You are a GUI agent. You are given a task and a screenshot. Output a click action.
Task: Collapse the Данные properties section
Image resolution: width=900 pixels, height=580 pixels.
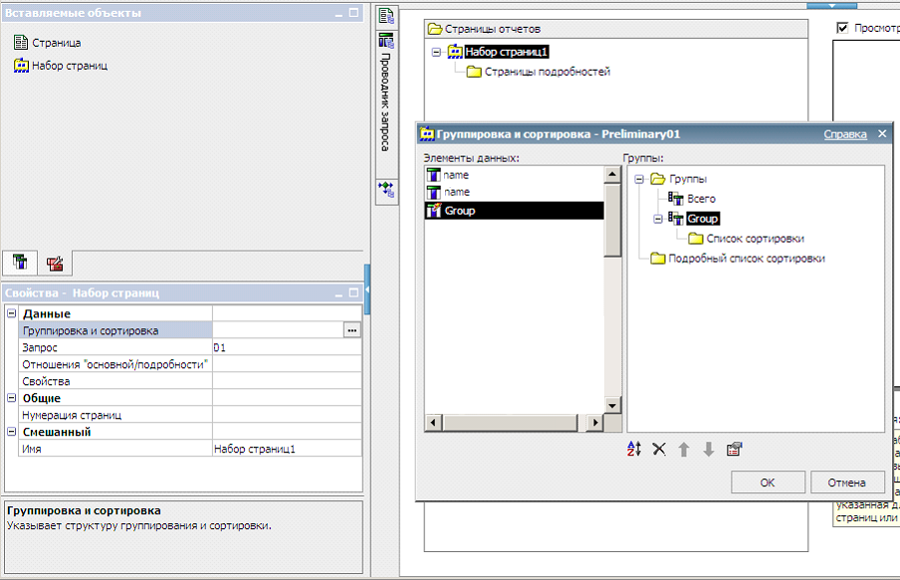(11, 314)
